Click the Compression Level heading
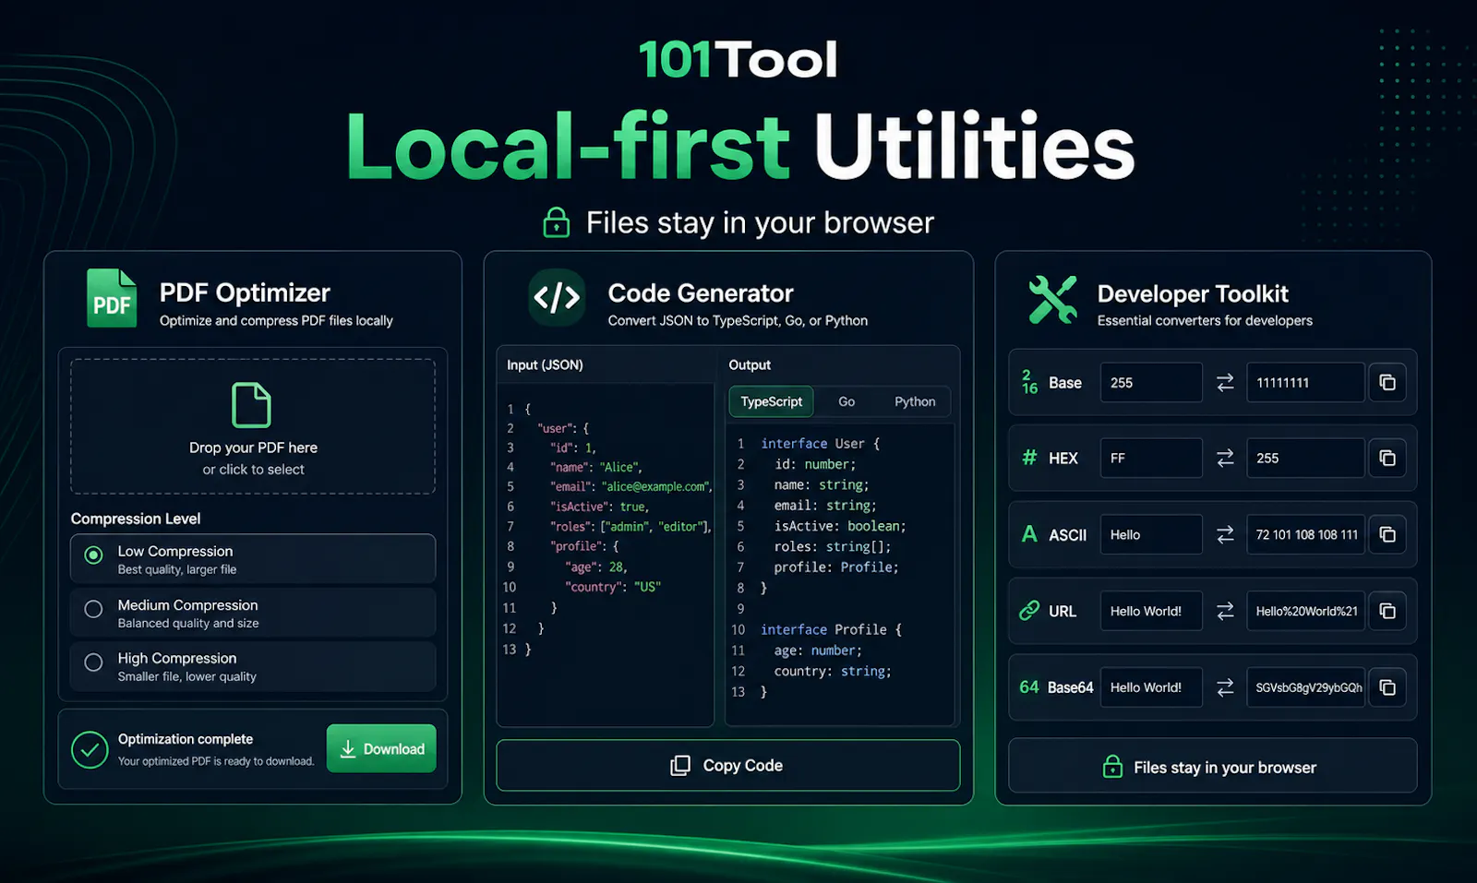This screenshot has width=1477, height=883. (136, 519)
